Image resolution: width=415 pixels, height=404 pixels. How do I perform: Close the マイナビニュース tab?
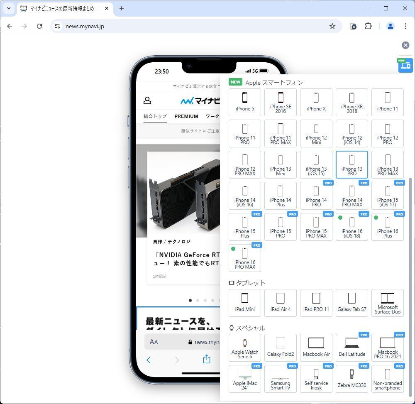click(107, 8)
